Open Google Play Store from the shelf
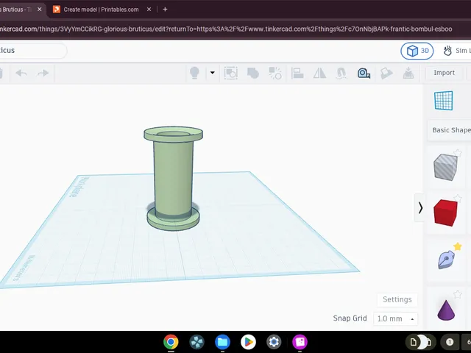 tap(248, 342)
